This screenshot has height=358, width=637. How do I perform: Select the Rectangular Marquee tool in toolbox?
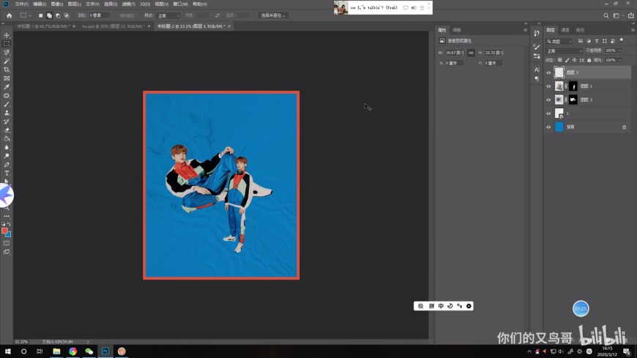coord(7,43)
